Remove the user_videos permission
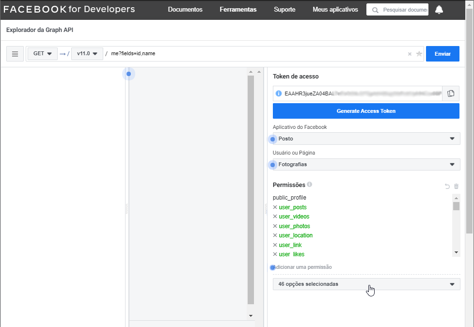474x327 pixels. click(x=275, y=217)
